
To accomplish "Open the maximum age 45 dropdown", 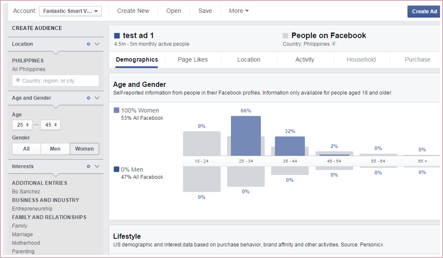I will coord(50,125).
